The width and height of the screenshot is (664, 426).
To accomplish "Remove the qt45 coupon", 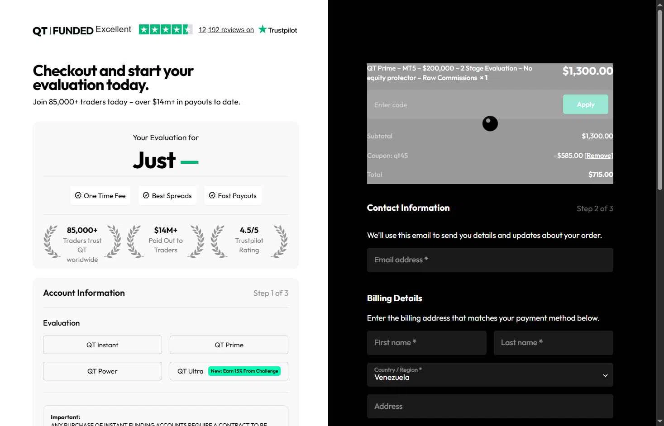I will [598, 156].
